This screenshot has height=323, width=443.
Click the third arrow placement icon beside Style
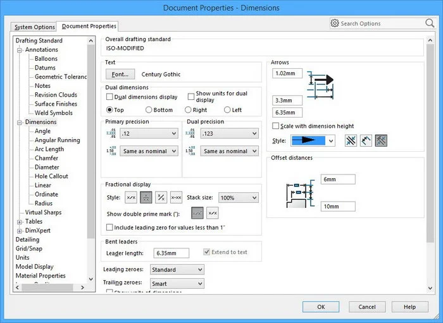(381, 140)
